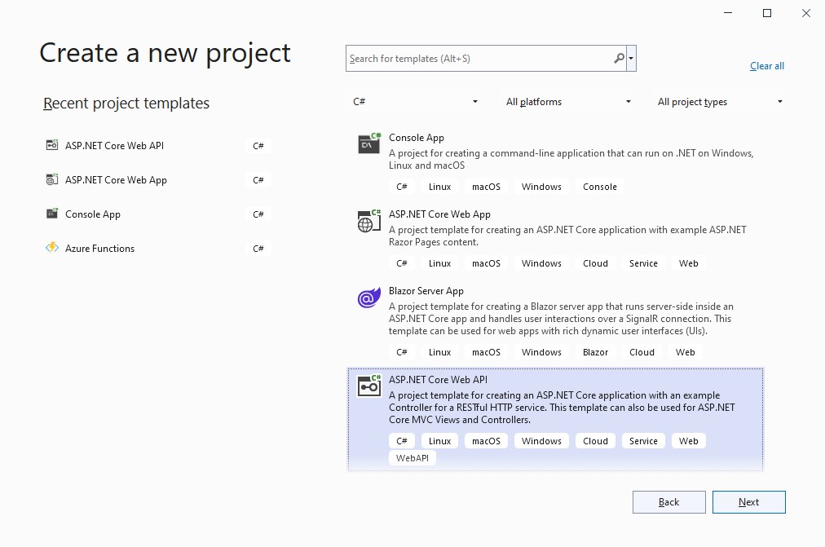Click the WebAPI tag
825x547 pixels.
(x=412, y=458)
